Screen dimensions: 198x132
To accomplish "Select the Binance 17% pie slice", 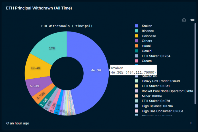I will point(52,48).
